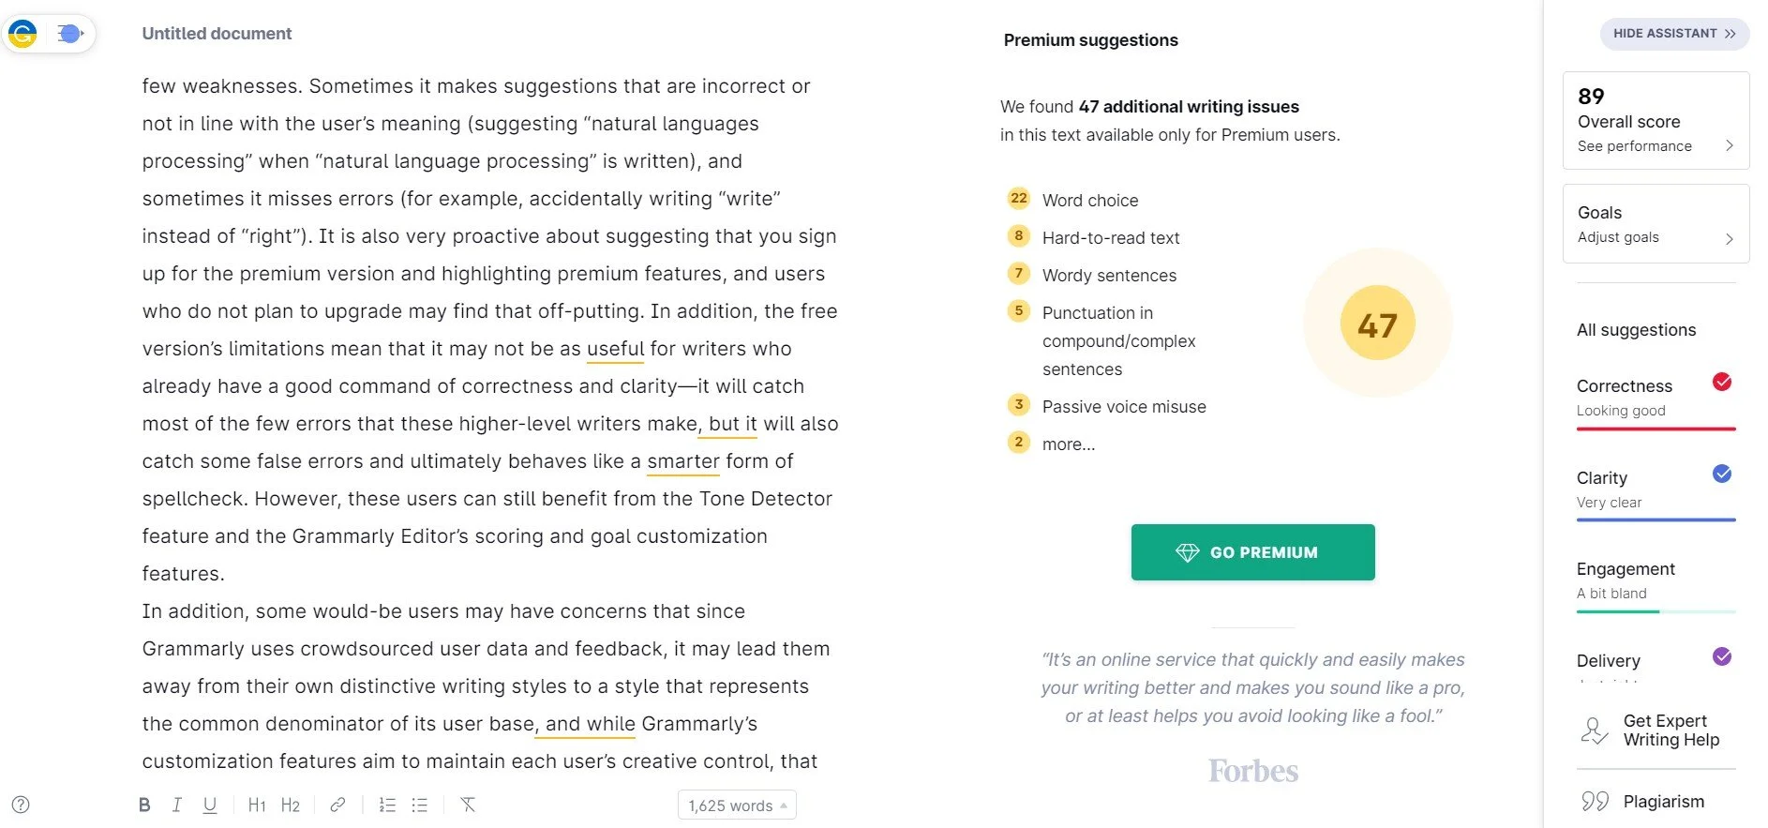Click the Grammarly logo icon
This screenshot has height=828, width=1768.
point(22,34)
